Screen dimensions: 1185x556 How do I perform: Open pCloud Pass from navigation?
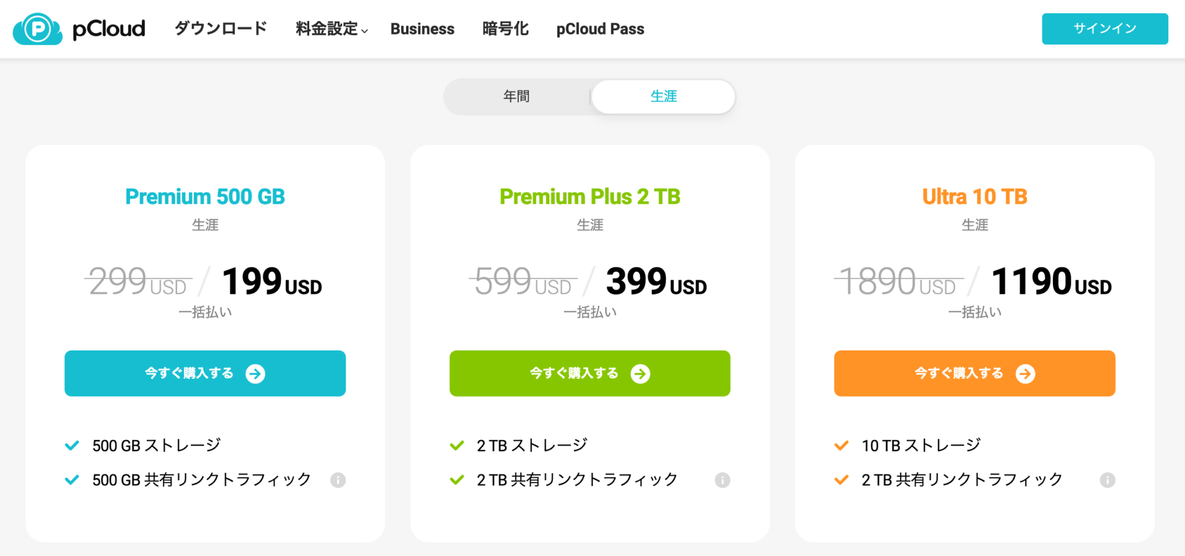600,29
